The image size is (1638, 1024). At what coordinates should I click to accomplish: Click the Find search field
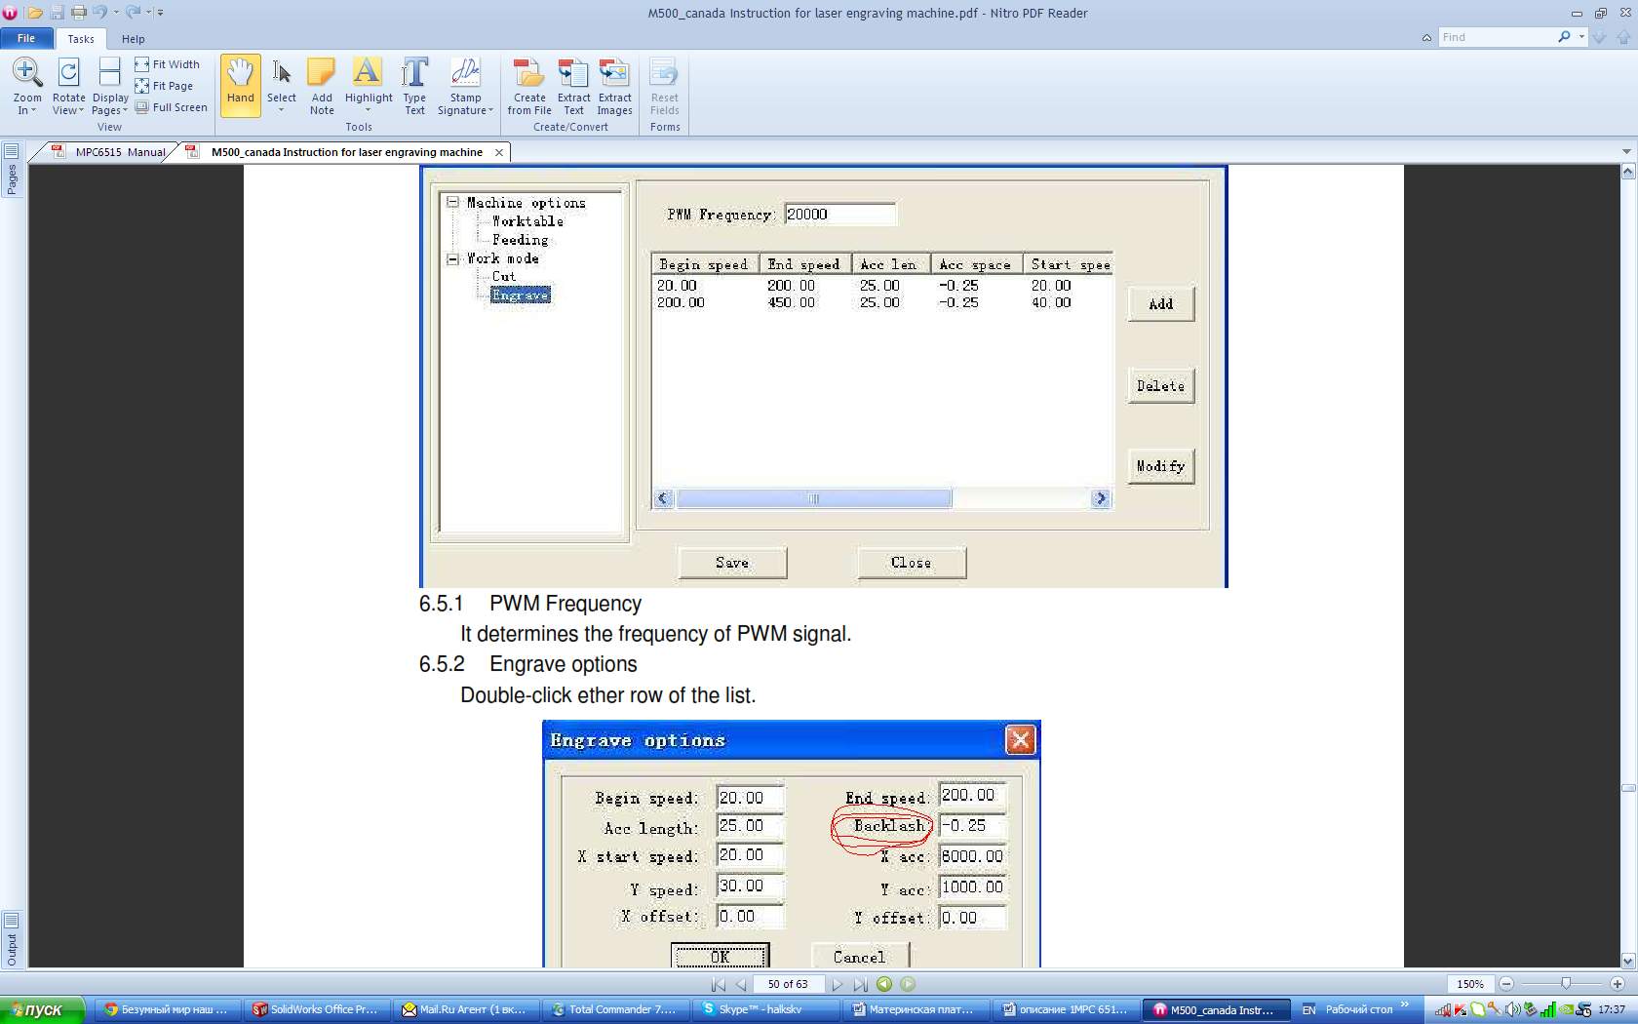pos(1497,37)
